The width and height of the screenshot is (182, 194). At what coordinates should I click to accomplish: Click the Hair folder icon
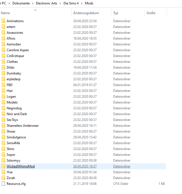[x=4, y=91]
